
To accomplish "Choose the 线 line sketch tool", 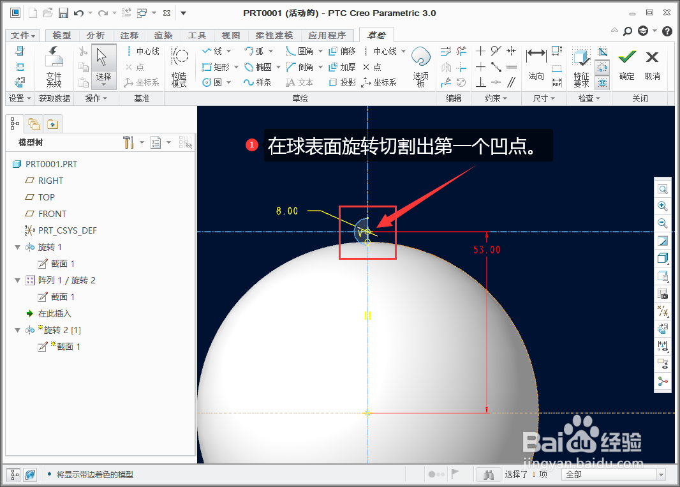I will coord(212,51).
